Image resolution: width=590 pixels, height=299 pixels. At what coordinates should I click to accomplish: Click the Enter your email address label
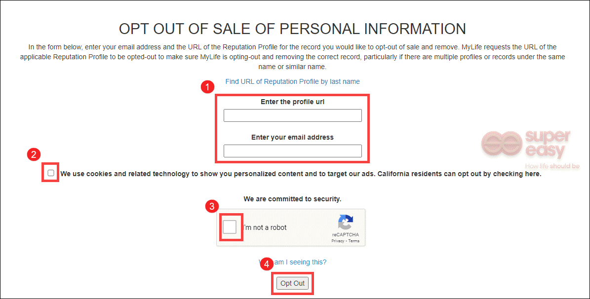pos(292,137)
